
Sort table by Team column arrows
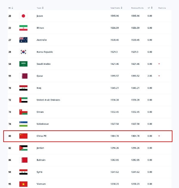pyautogui.click(x=43, y=8)
